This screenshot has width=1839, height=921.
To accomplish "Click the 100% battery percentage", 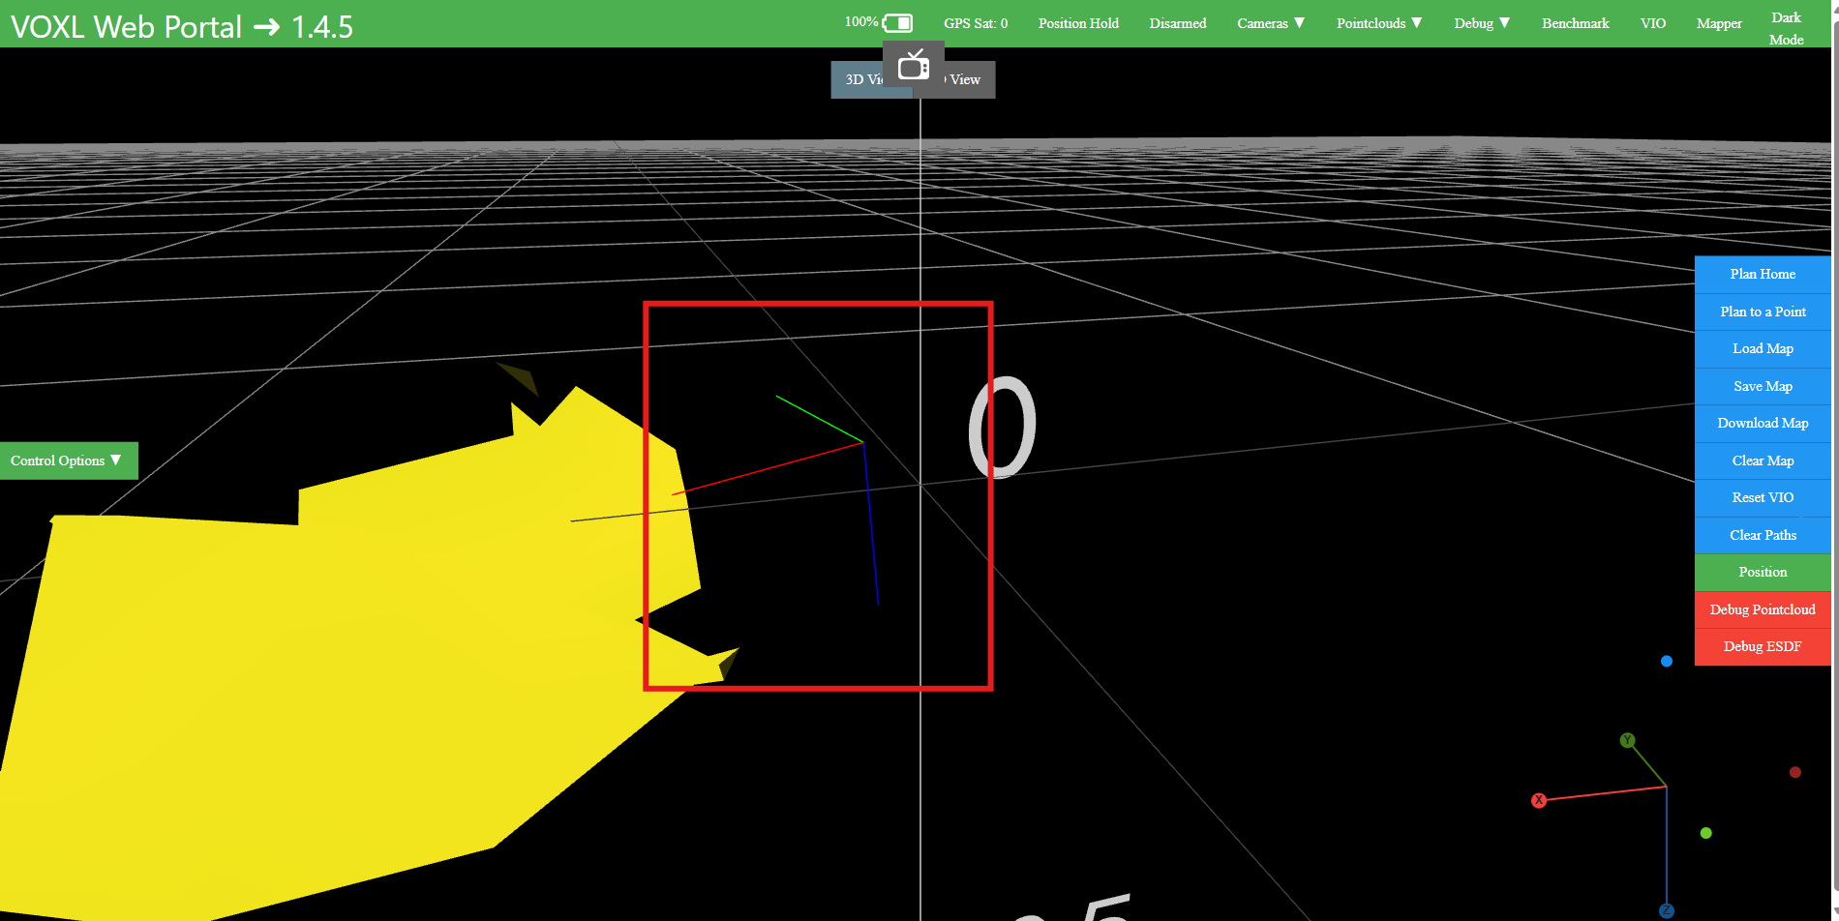I will coord(860,21).
